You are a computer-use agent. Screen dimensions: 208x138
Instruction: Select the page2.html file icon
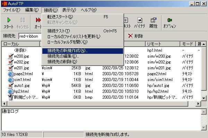point(10,74)
